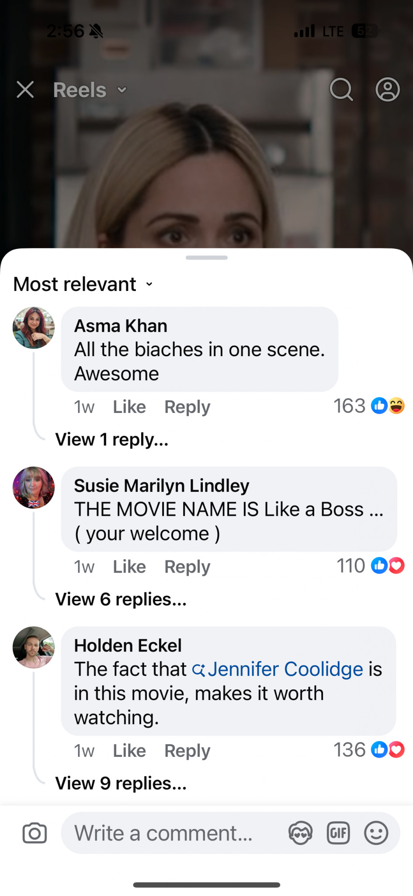Tap the sheet drag handle bar

[x=207, y=258]
